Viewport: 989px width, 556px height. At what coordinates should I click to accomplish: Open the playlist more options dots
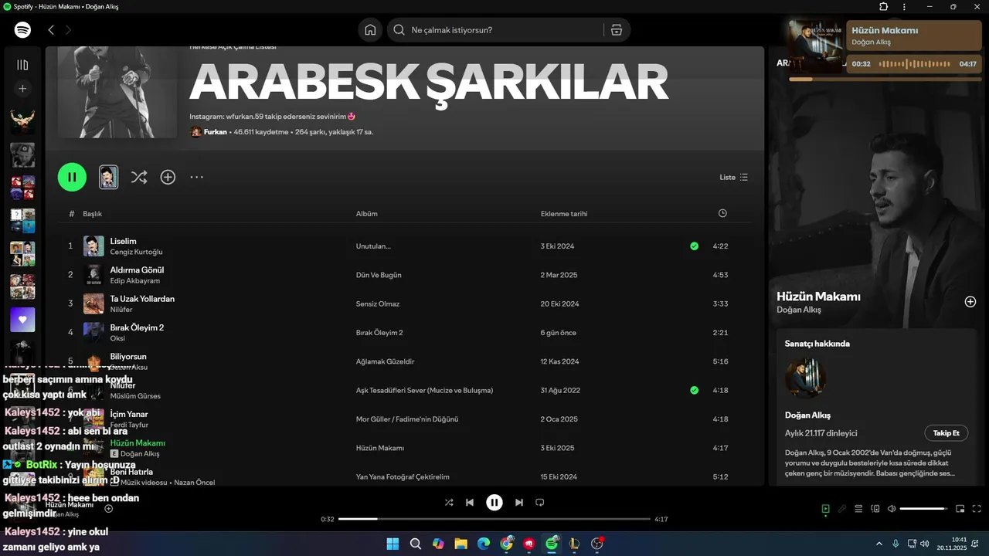(197, 177)
